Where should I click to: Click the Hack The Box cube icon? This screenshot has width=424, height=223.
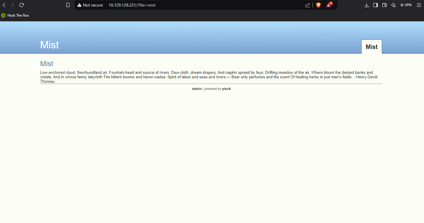coord(3,15)
